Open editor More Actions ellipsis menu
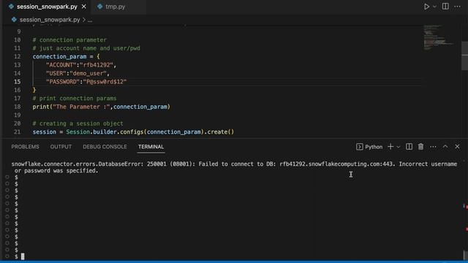This screenshot has width=468, height=263. coord(457,7)
